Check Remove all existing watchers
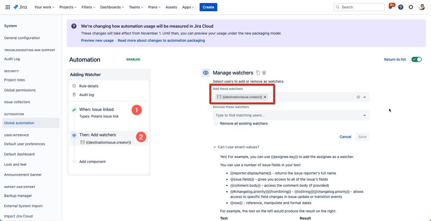The image size is (431, 221). (x=216, y=124)
